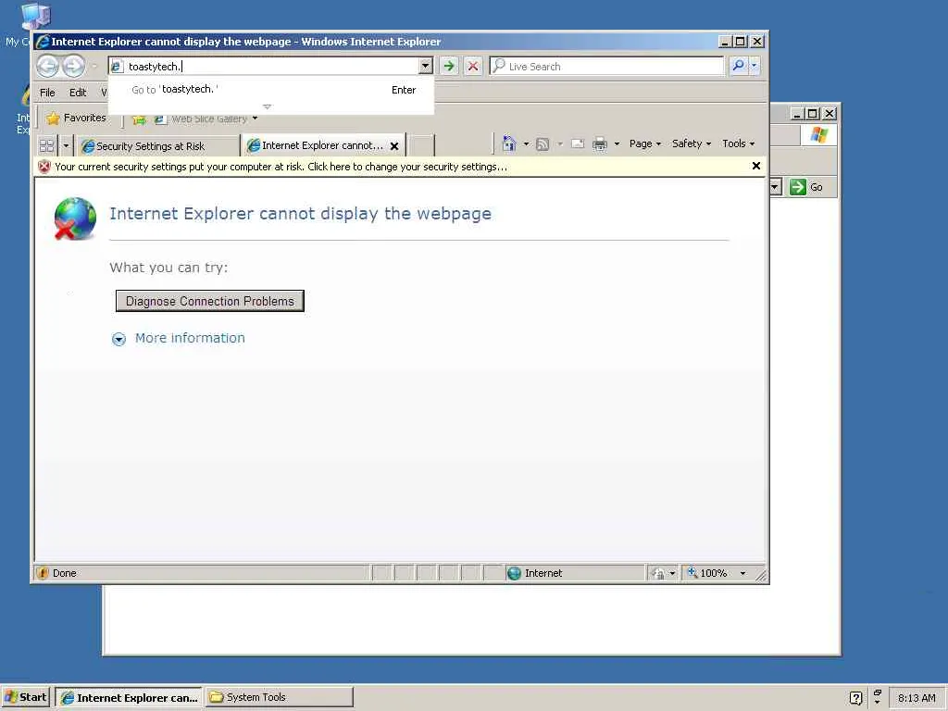Expand the address bar history dropdown
This screenshot has height=711, width=948.
426,66
